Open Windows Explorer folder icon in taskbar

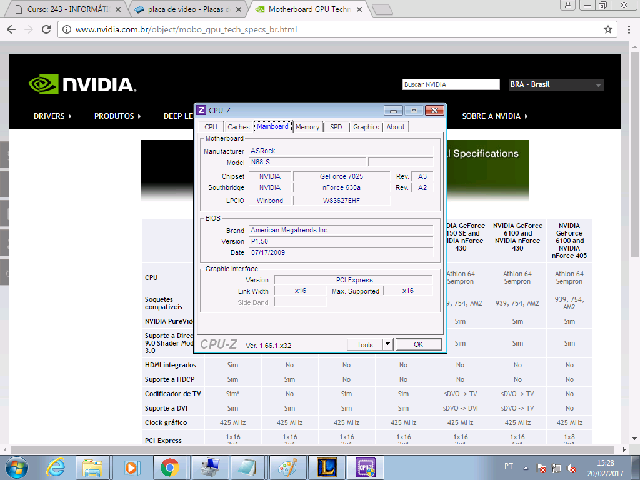point(92,467)
